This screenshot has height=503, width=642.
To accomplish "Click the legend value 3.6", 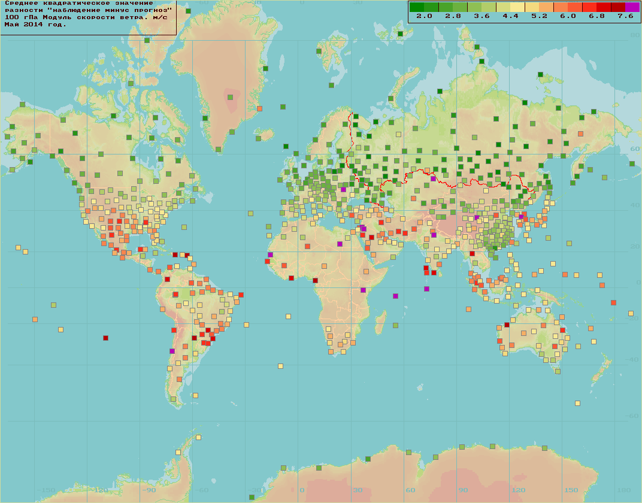I will tap(481, 16).
